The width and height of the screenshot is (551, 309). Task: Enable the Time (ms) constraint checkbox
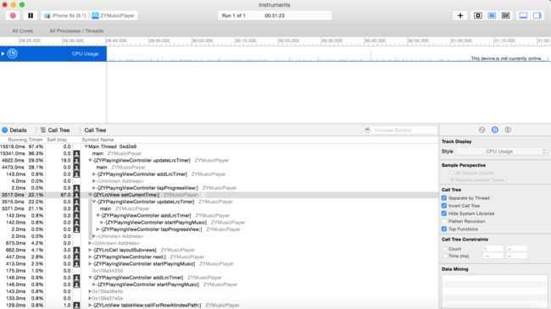pos(445,256)
